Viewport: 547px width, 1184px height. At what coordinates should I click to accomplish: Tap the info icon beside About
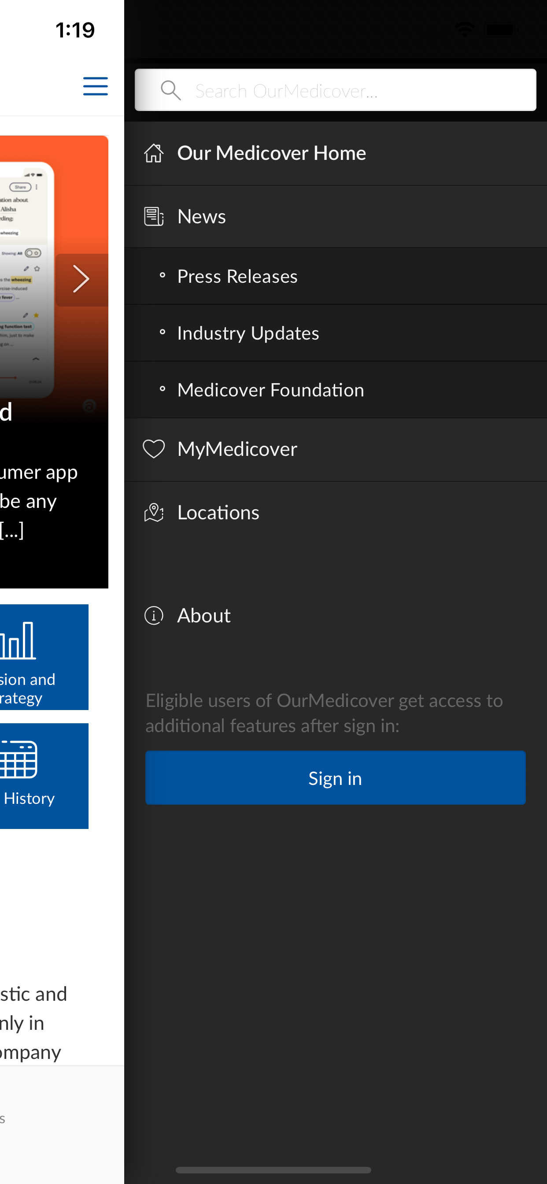[154, 615]
